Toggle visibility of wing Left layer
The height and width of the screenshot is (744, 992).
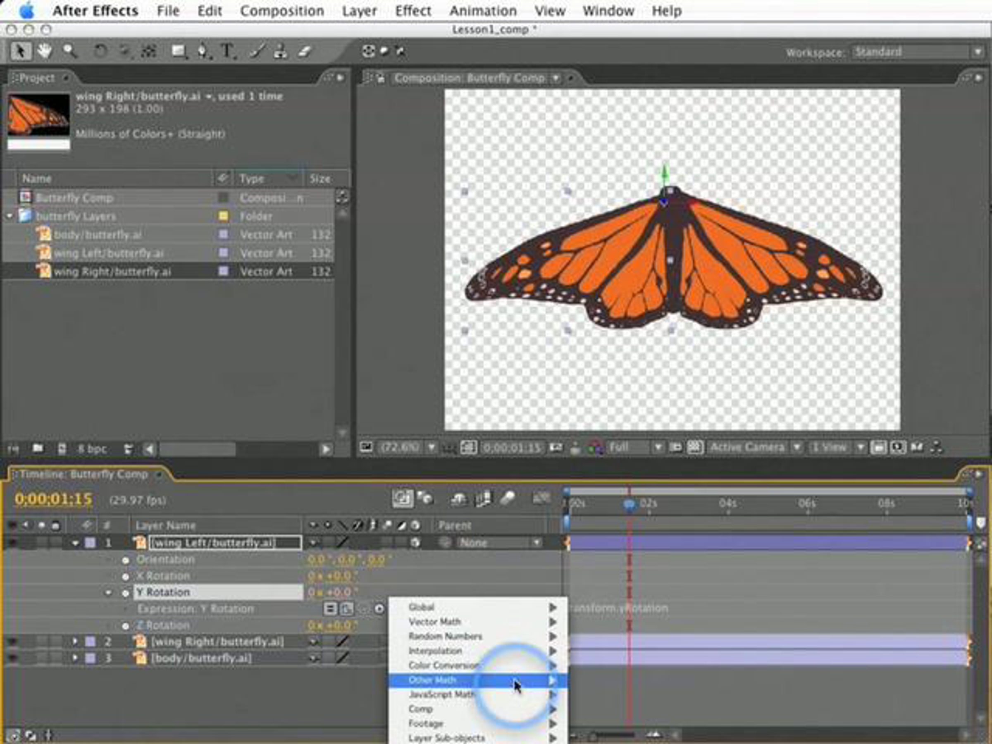[x=12, y=543]
